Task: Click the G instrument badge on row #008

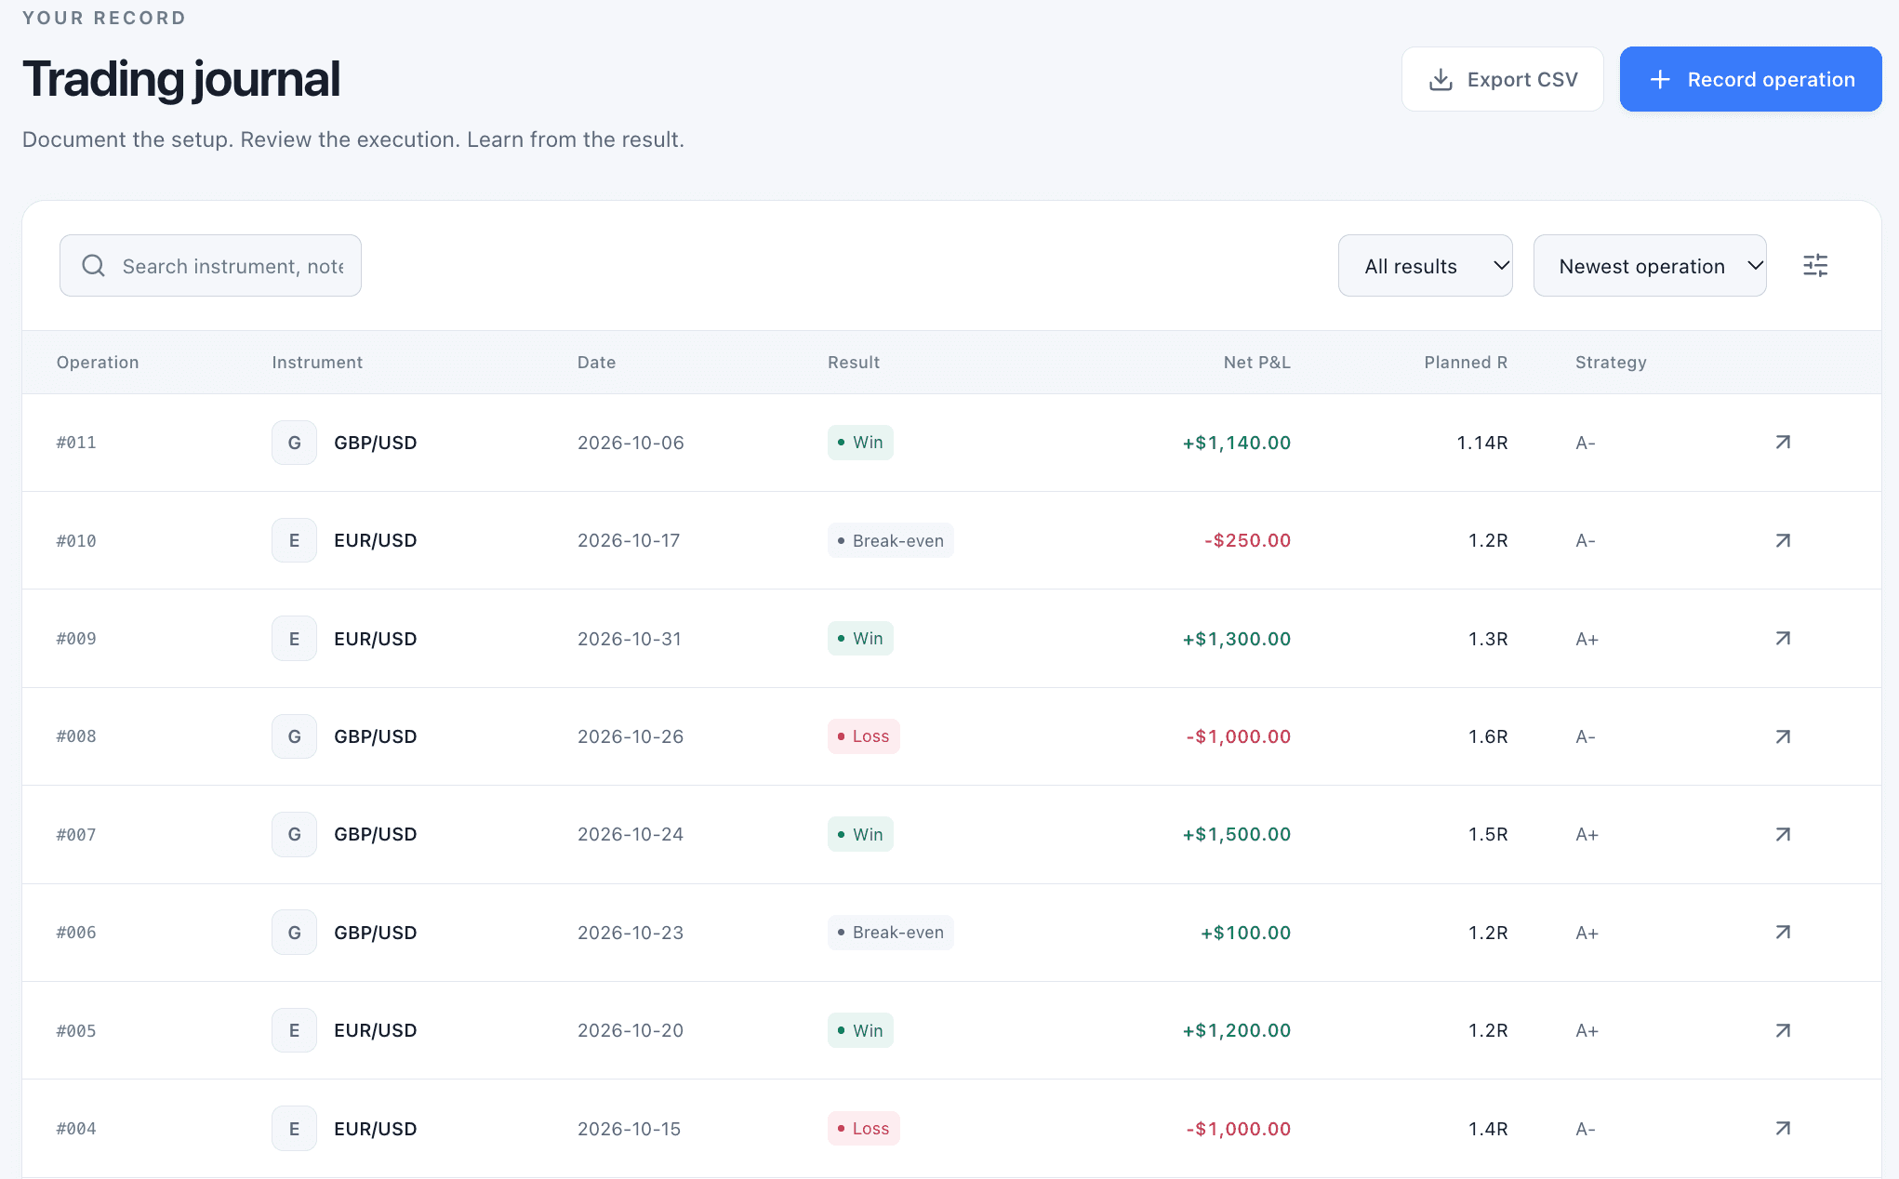Action: 294,736
